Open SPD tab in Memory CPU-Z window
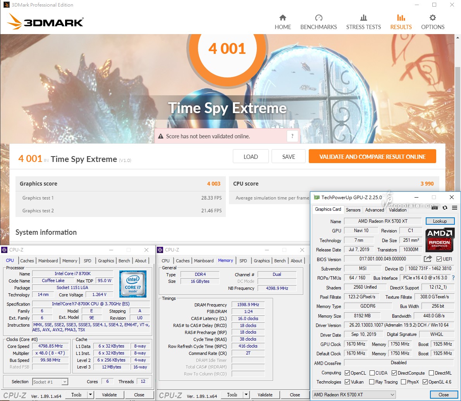Image resolution: width=461 pixels, height=401 pixels. point(243,260)
